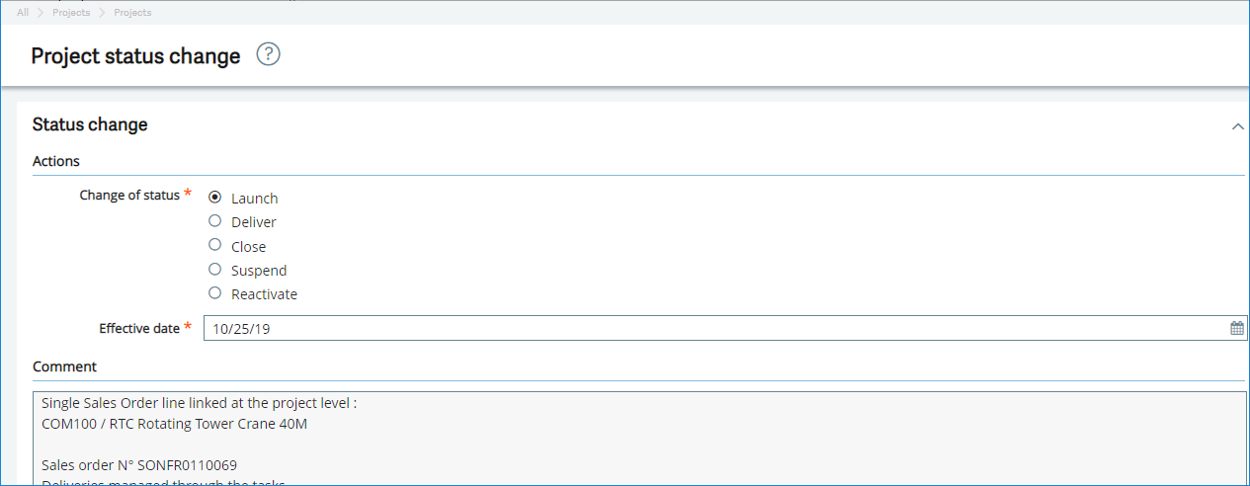Screen dimensions: 1250x486
Task: Click the Effective date field label
Action: [x=139, y=328]
